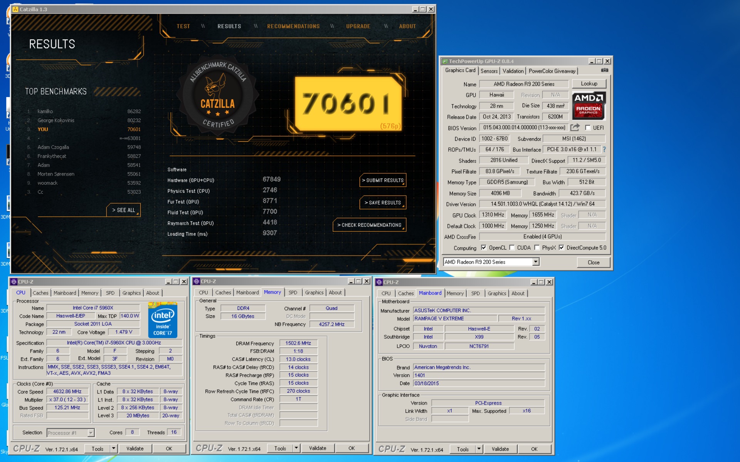Click the GPU-Z title bar app icon
This screenshot has width=740, height=462.
coord(445,61)
